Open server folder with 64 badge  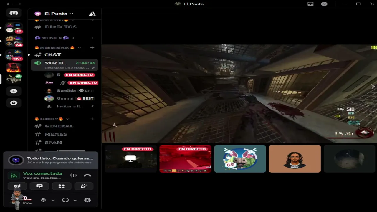click(x=14, y=42)
